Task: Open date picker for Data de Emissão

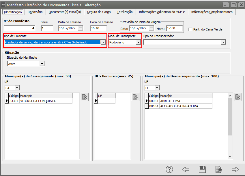Action: pos(81,28)
